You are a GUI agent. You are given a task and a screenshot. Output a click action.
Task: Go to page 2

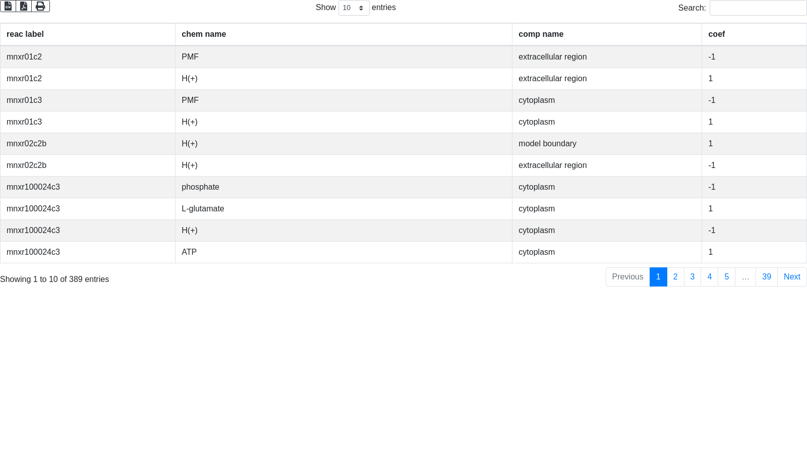pyautogui.click(x=675, y=277)
